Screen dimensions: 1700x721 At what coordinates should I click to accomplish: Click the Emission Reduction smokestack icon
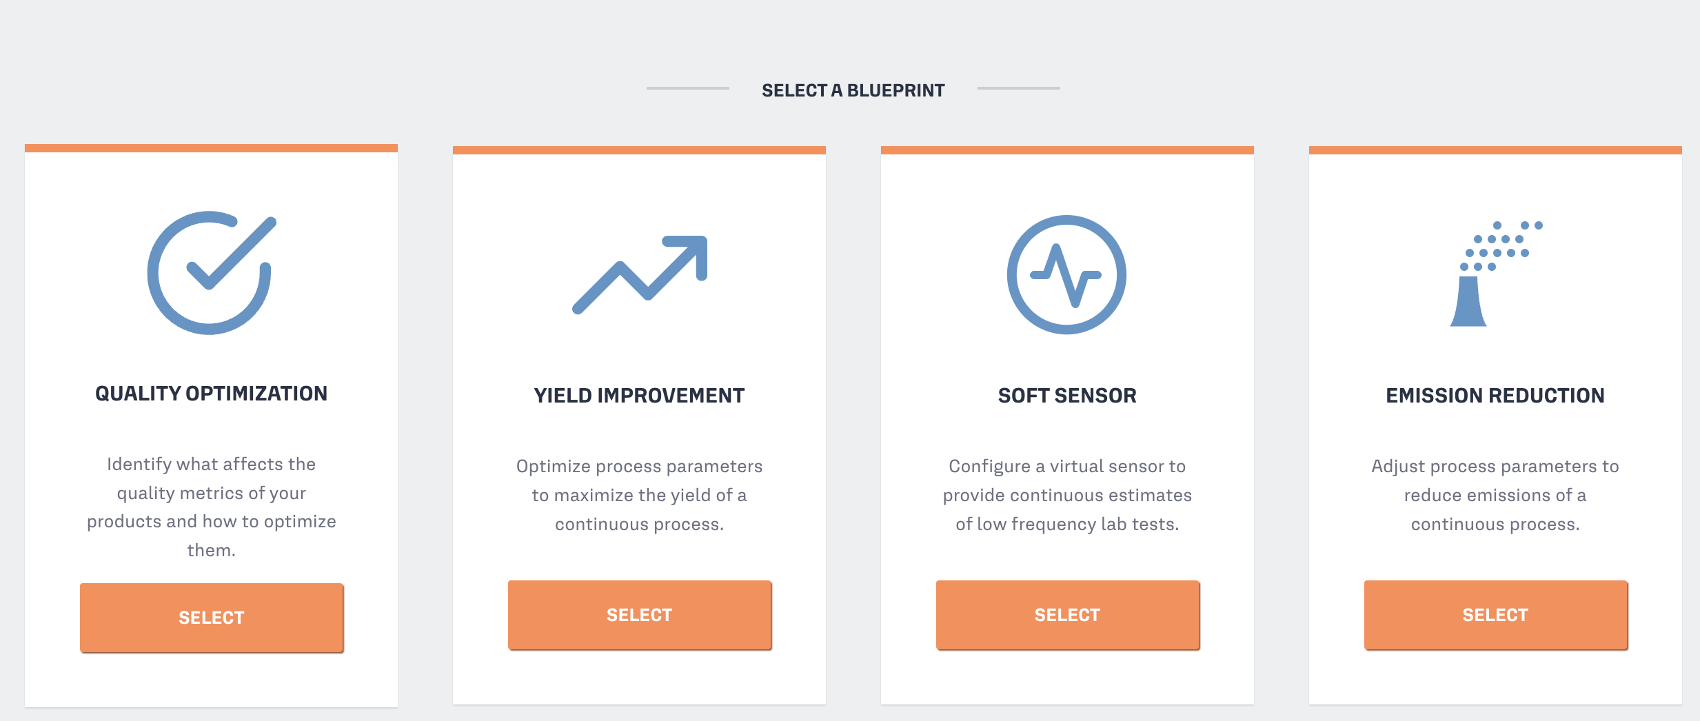click(1495, 274)
